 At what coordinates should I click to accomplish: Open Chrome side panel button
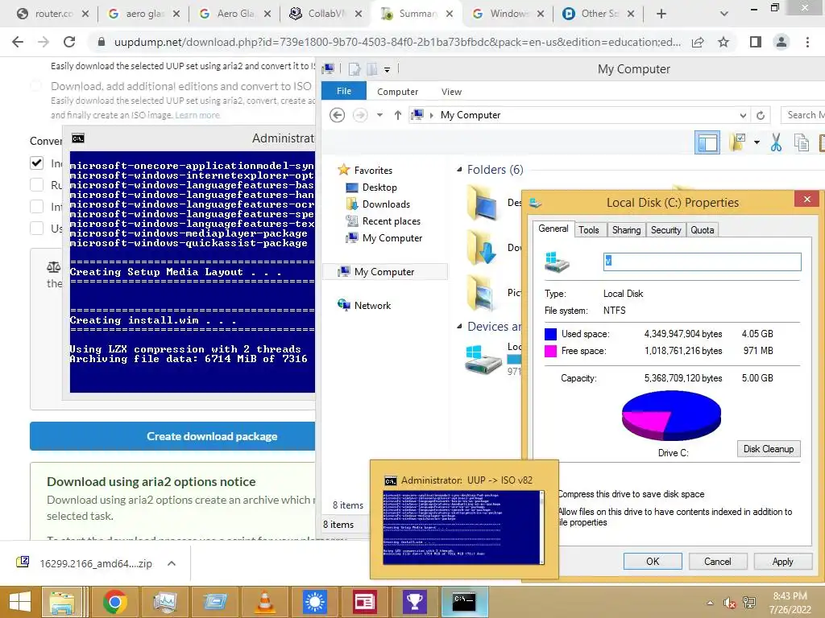[x=756, y=42]
